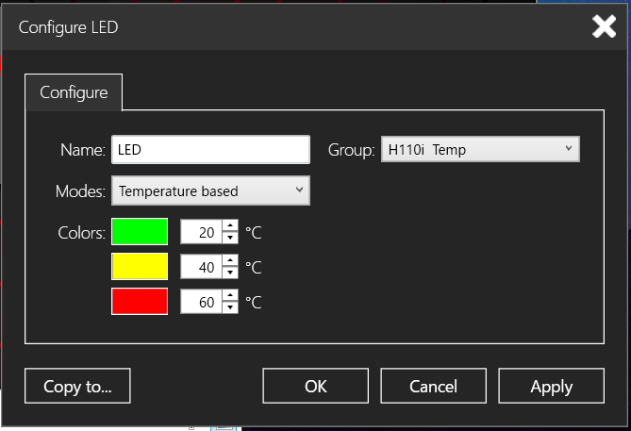
Task: Click the Name input field containing LED
Action: (x=210, y=150)
